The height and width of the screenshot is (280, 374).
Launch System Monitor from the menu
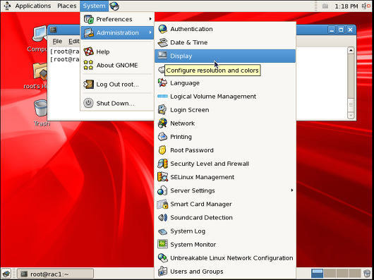pyautogui.click(x=225, y=245)
